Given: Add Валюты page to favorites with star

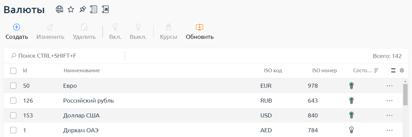Looking at the screenshot, I should click(71, 10).
